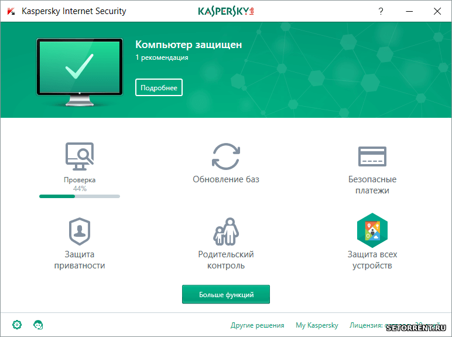Open settings via the gear icon

(17, 325)
